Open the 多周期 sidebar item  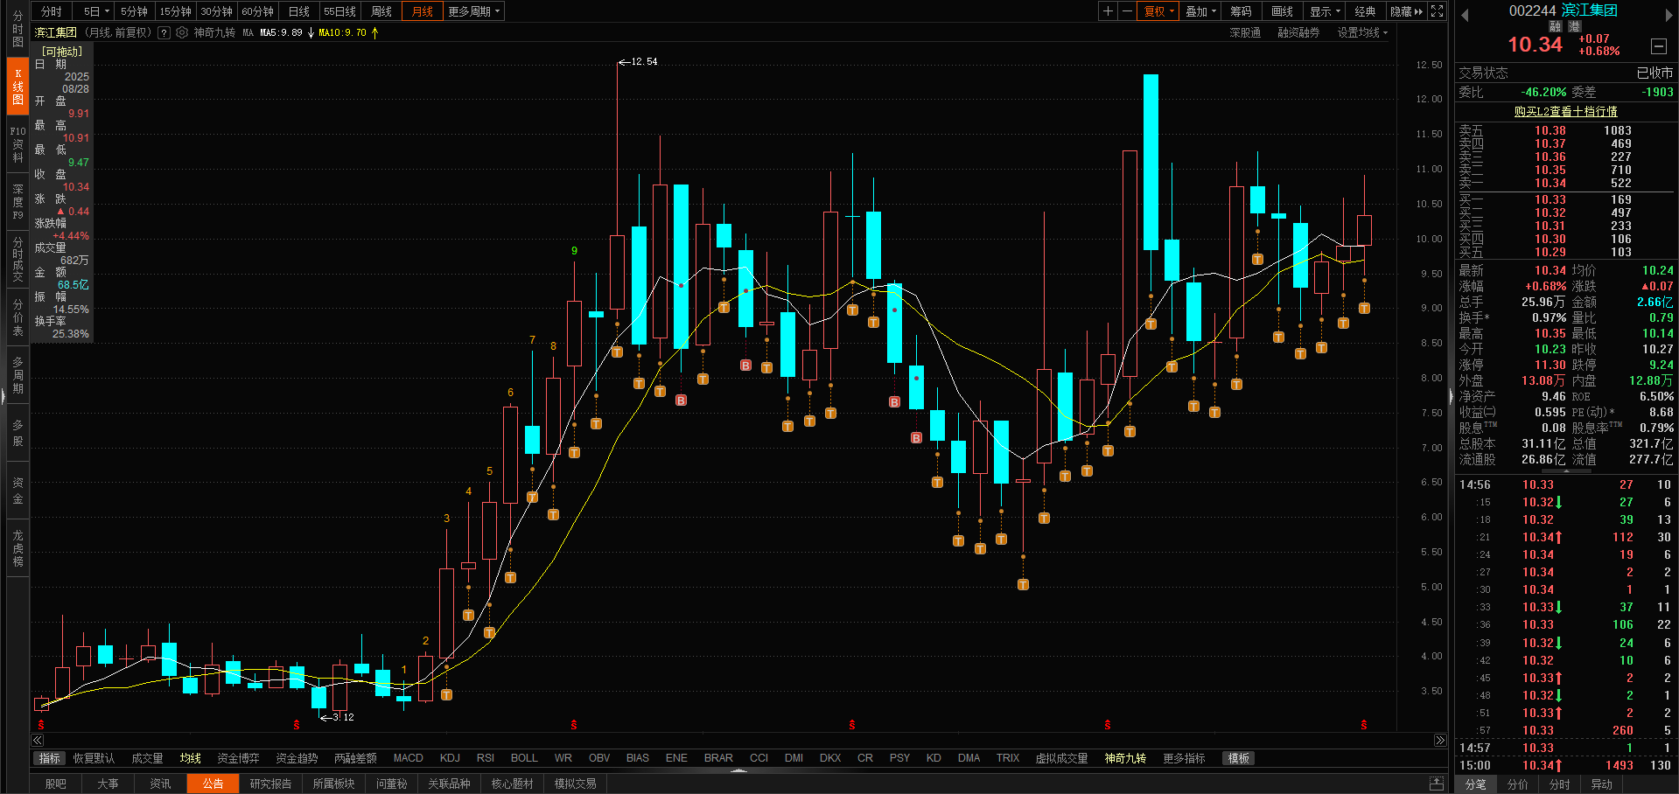pos(17,375)
